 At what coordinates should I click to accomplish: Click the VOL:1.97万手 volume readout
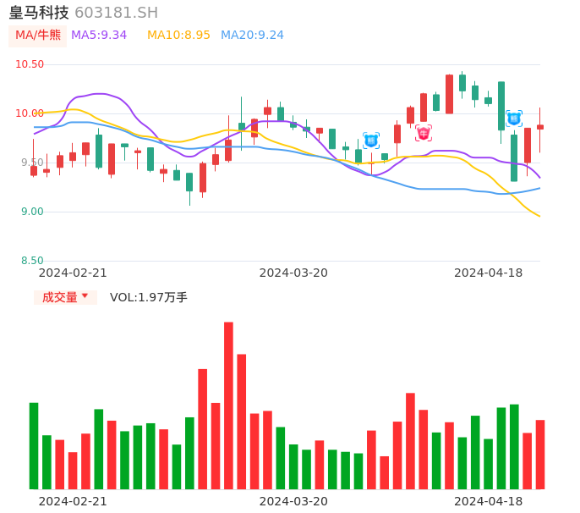click(148, 297)
